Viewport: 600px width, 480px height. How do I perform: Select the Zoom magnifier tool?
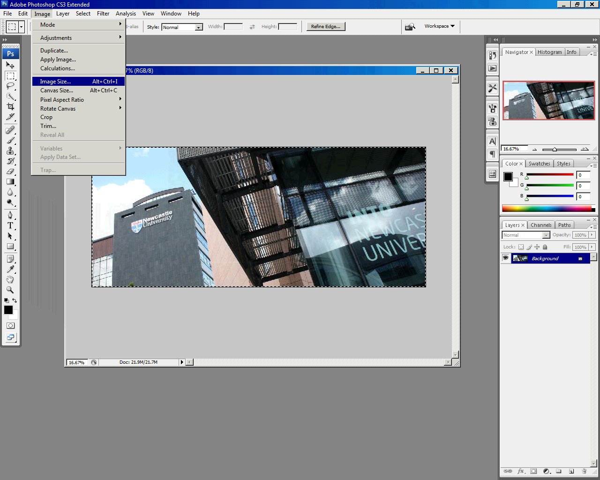point(10,290)
